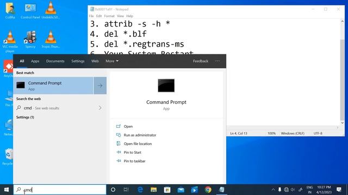Open Movies & TV icon on taskbar
Screen dimensions: 348x195
(195, 190)
